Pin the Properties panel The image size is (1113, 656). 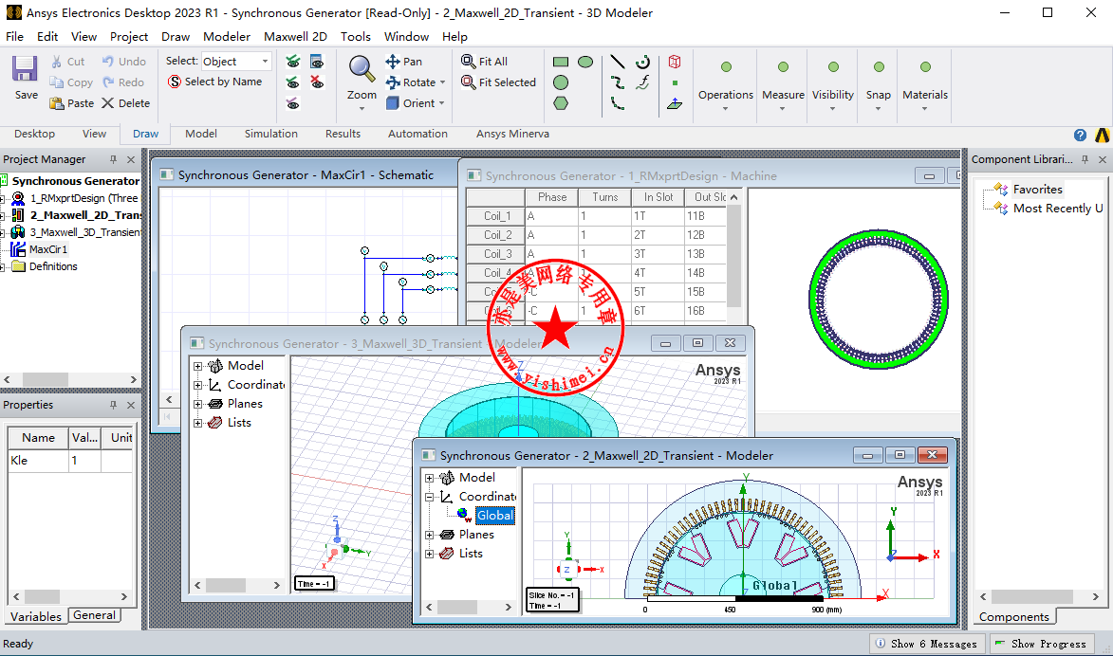click(x=113, y=405)
